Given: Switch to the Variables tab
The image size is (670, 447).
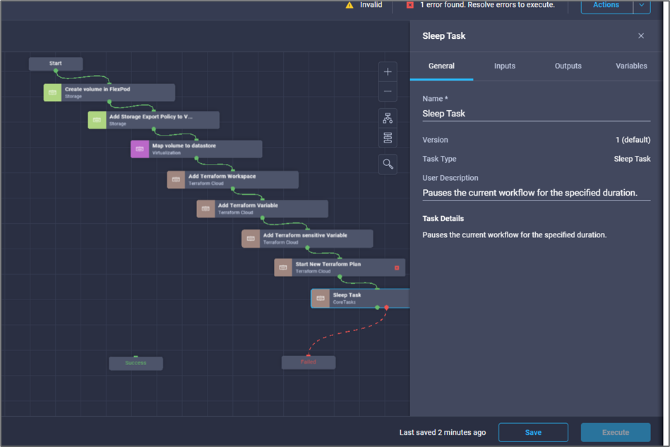Looking at the screenshot, I should coord(631,66).
